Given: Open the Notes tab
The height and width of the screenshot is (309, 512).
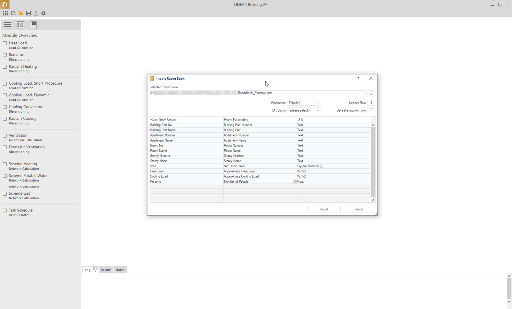Looking at the screenshot, I should [x=120, y=270].
